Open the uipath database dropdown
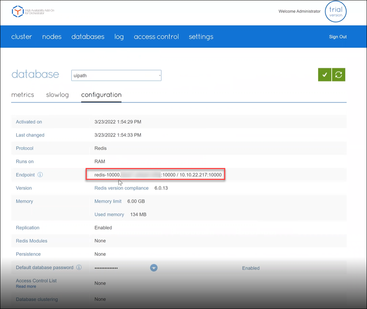Image resolution: width=367 pixels, height=309 pixels. tap(116, 76)
